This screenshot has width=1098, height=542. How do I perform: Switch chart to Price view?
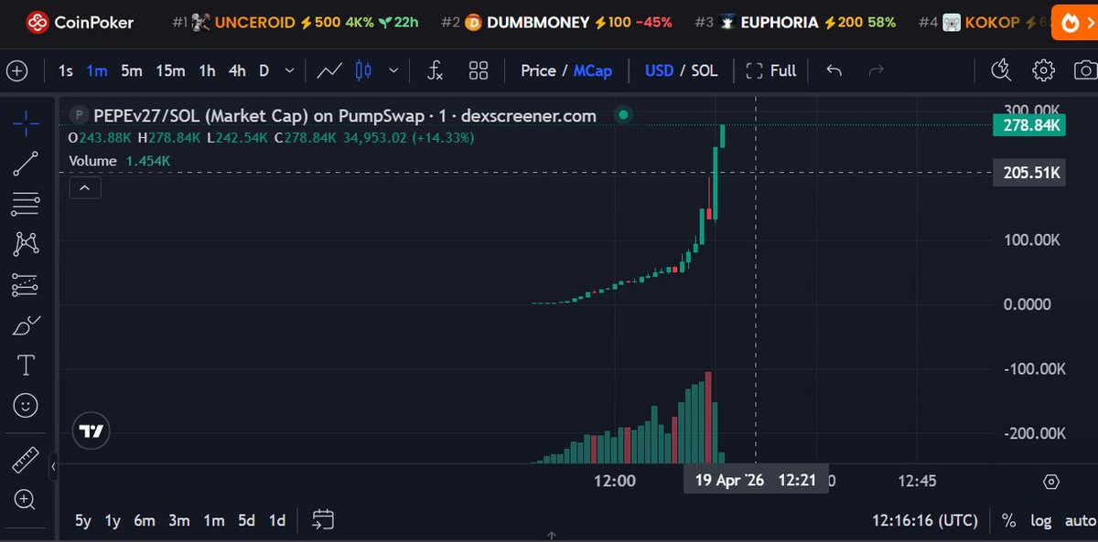(539, 70)
